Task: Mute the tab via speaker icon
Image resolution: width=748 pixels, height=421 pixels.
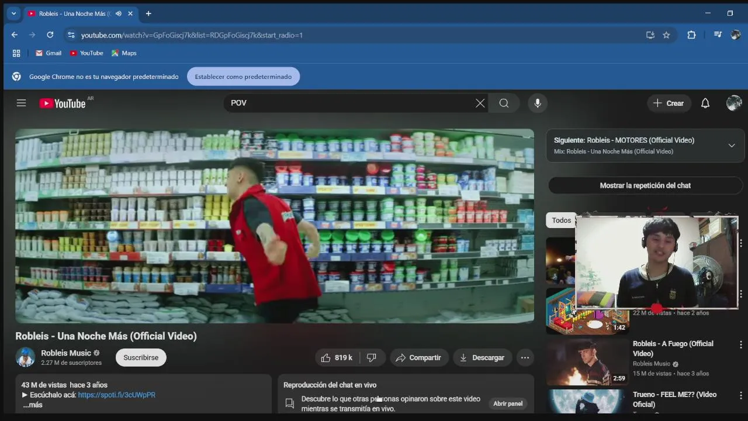Action: point(119,13)
